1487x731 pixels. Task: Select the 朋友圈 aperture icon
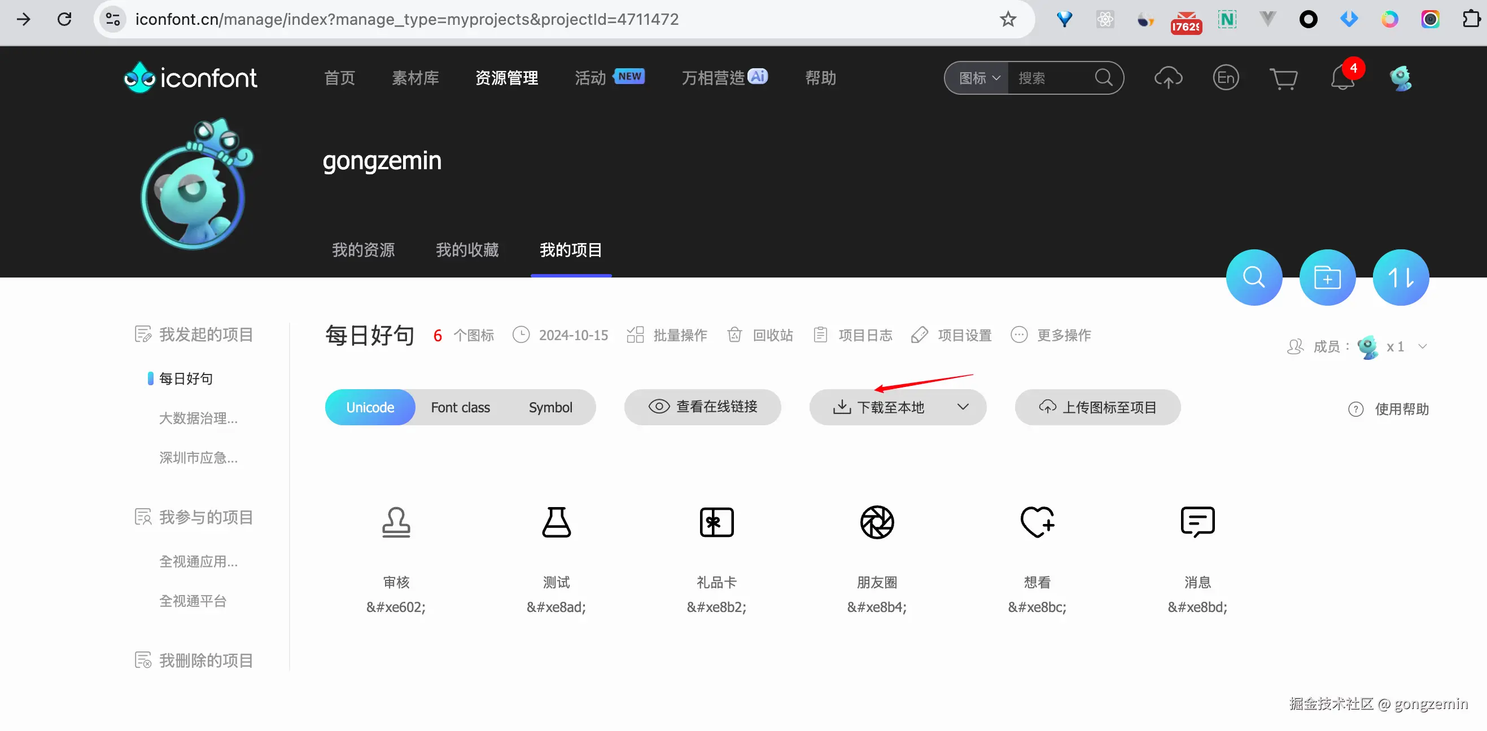coord(876,523)
